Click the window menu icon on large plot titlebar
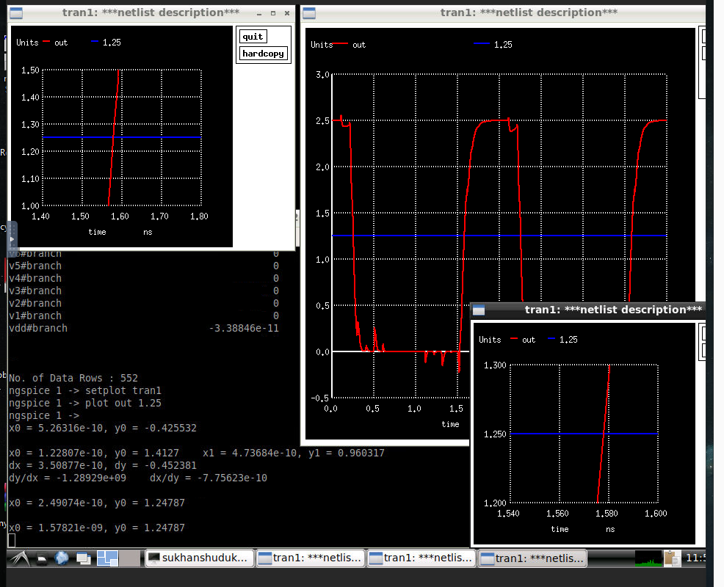This screenshot has width=724, height=587. point(309,12)
